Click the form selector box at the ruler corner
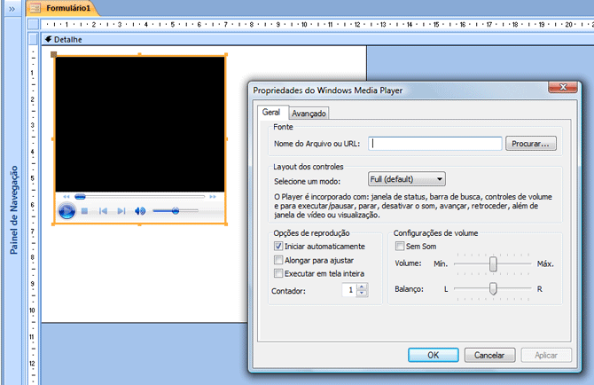The height and width of the screenshot is (385, 594). pyautogui.click(x=34, y=24)
